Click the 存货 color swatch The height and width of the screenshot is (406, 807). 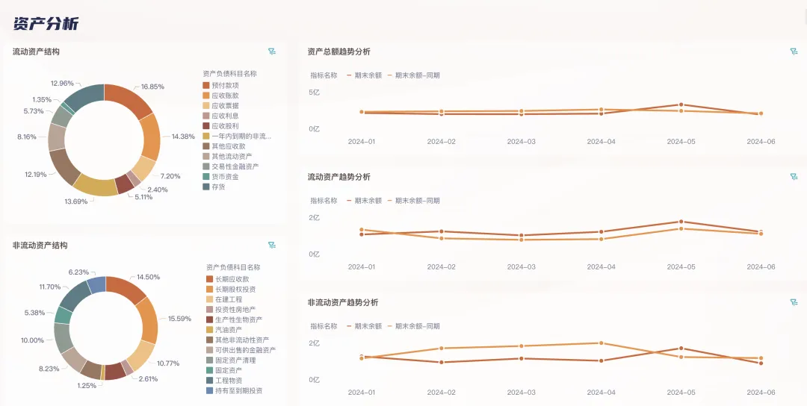[x=206, y=187]
